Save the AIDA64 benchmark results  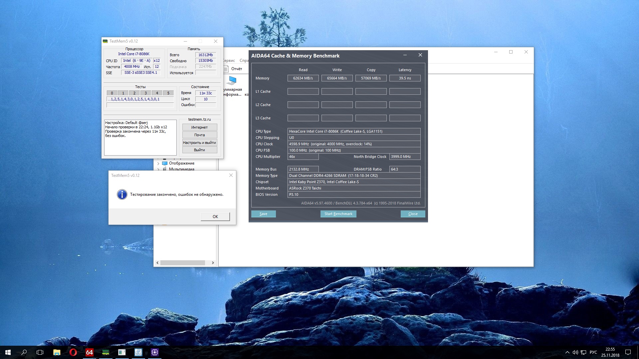(x=263, y=214)
